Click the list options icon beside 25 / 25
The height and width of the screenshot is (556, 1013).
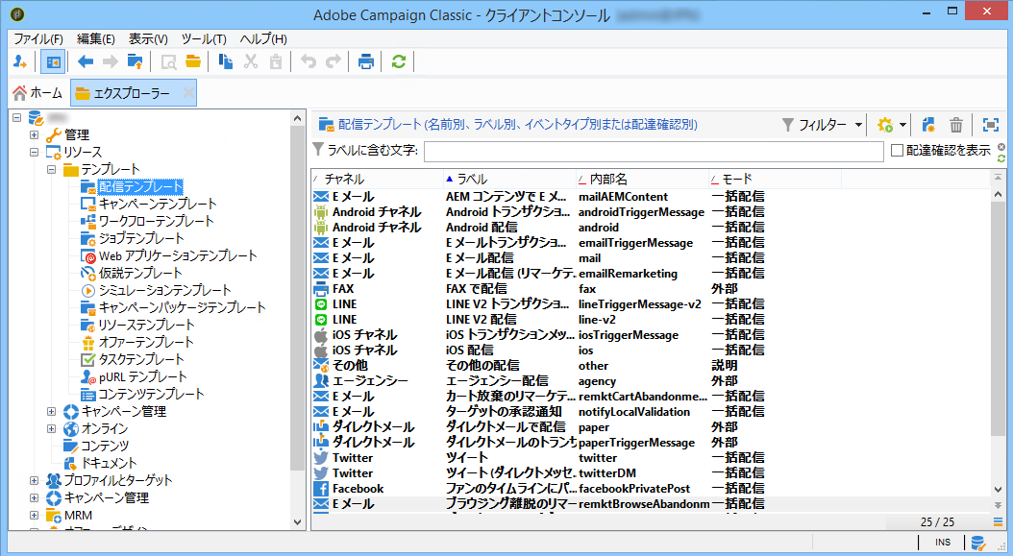coord(998,521)
